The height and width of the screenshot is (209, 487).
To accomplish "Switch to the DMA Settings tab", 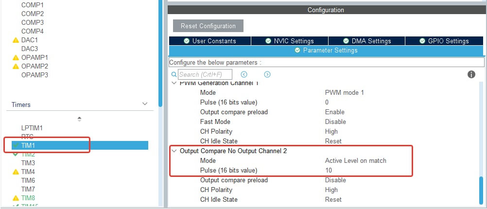I will (367, 41).
